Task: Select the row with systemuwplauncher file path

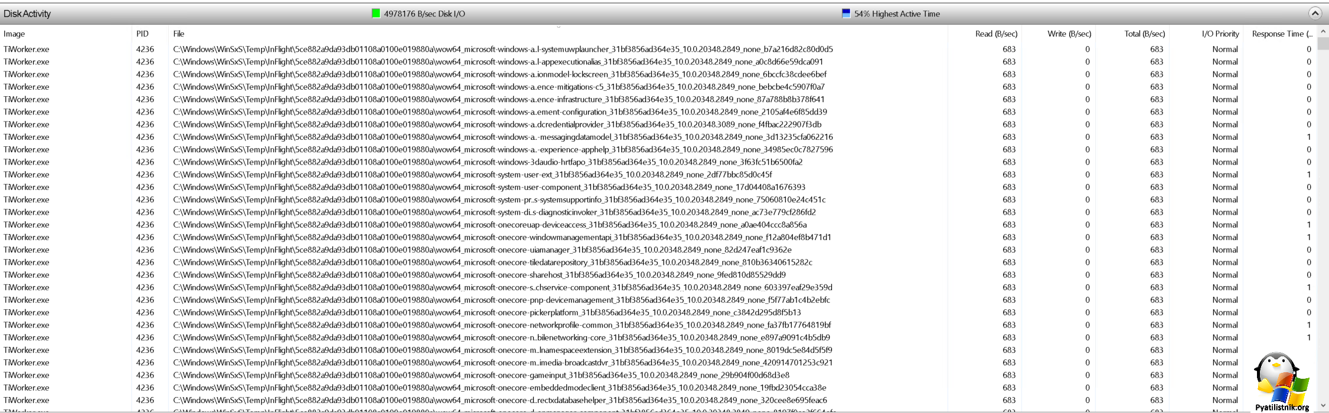Action: pos(502,49)
